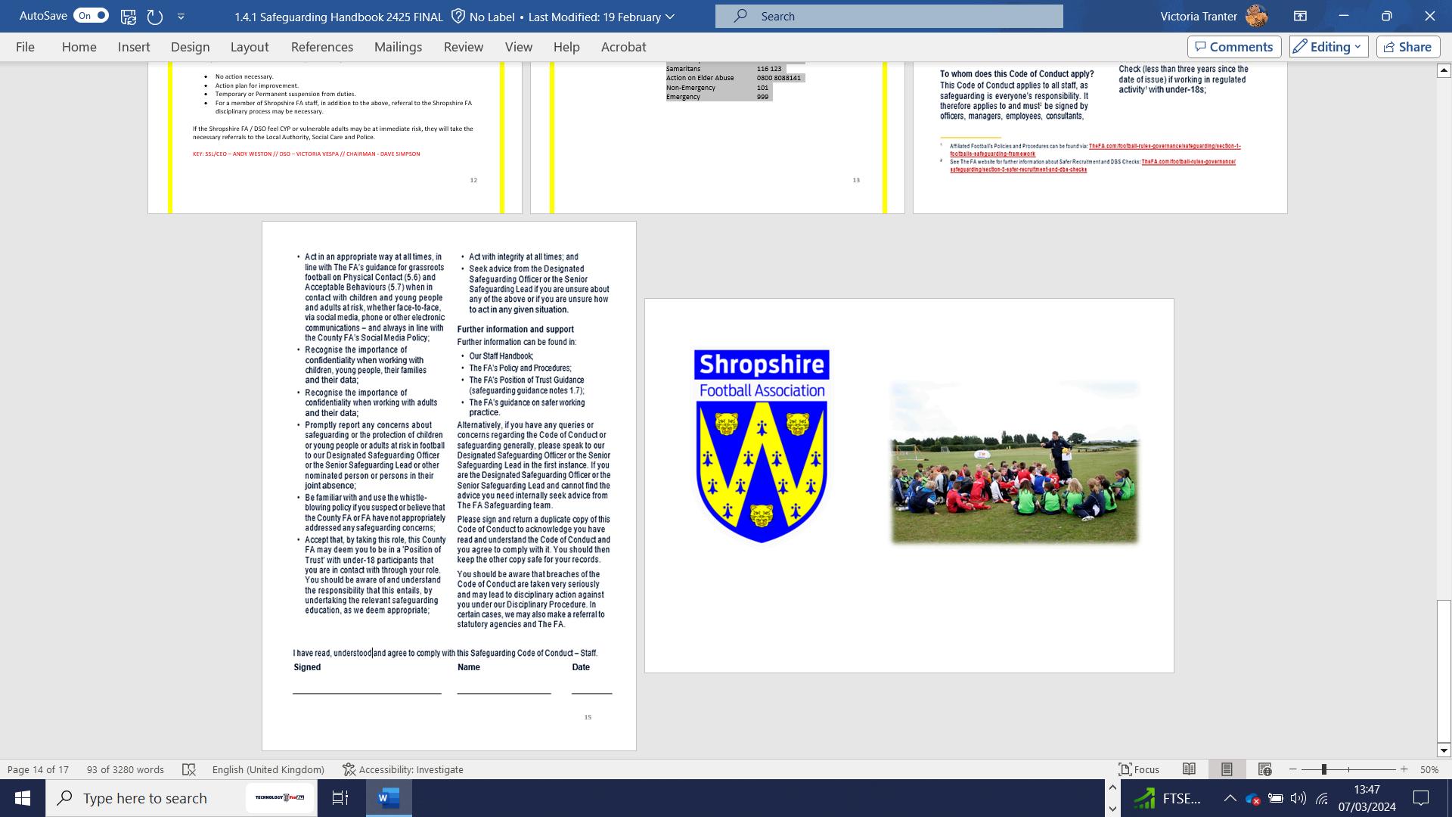The height and width of the screenshot is (817, 1452).
Task: Expand the Last Modified file info dropdown
Action: pos(670,17)
